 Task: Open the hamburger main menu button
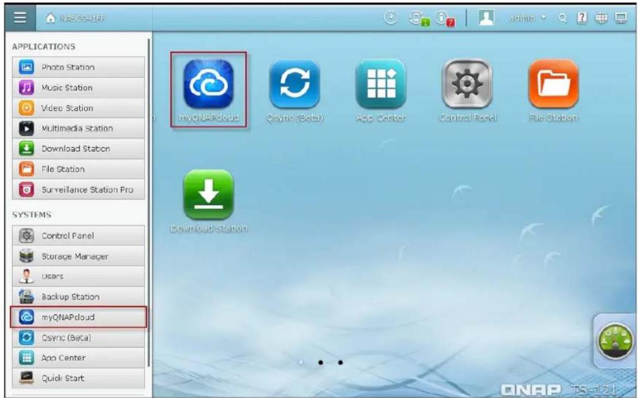20,18
